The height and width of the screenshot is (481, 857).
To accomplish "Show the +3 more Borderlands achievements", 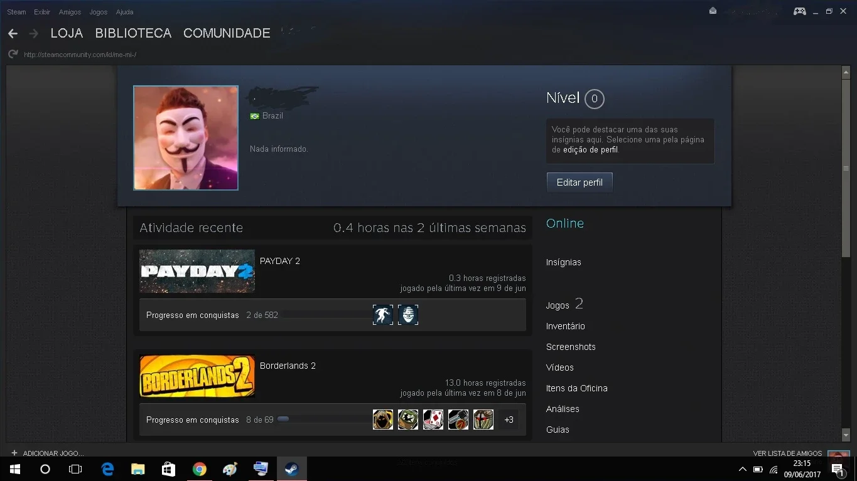I will coord(509,420).
